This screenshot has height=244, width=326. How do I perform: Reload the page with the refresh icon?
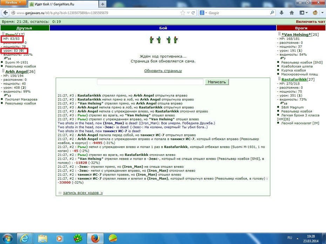tap(193, 13)
